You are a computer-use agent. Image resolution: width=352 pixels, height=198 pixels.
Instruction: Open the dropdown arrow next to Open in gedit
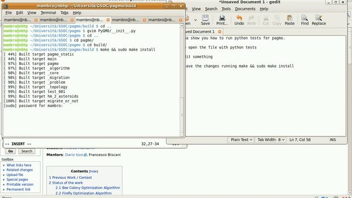click(x=195, y=20)
